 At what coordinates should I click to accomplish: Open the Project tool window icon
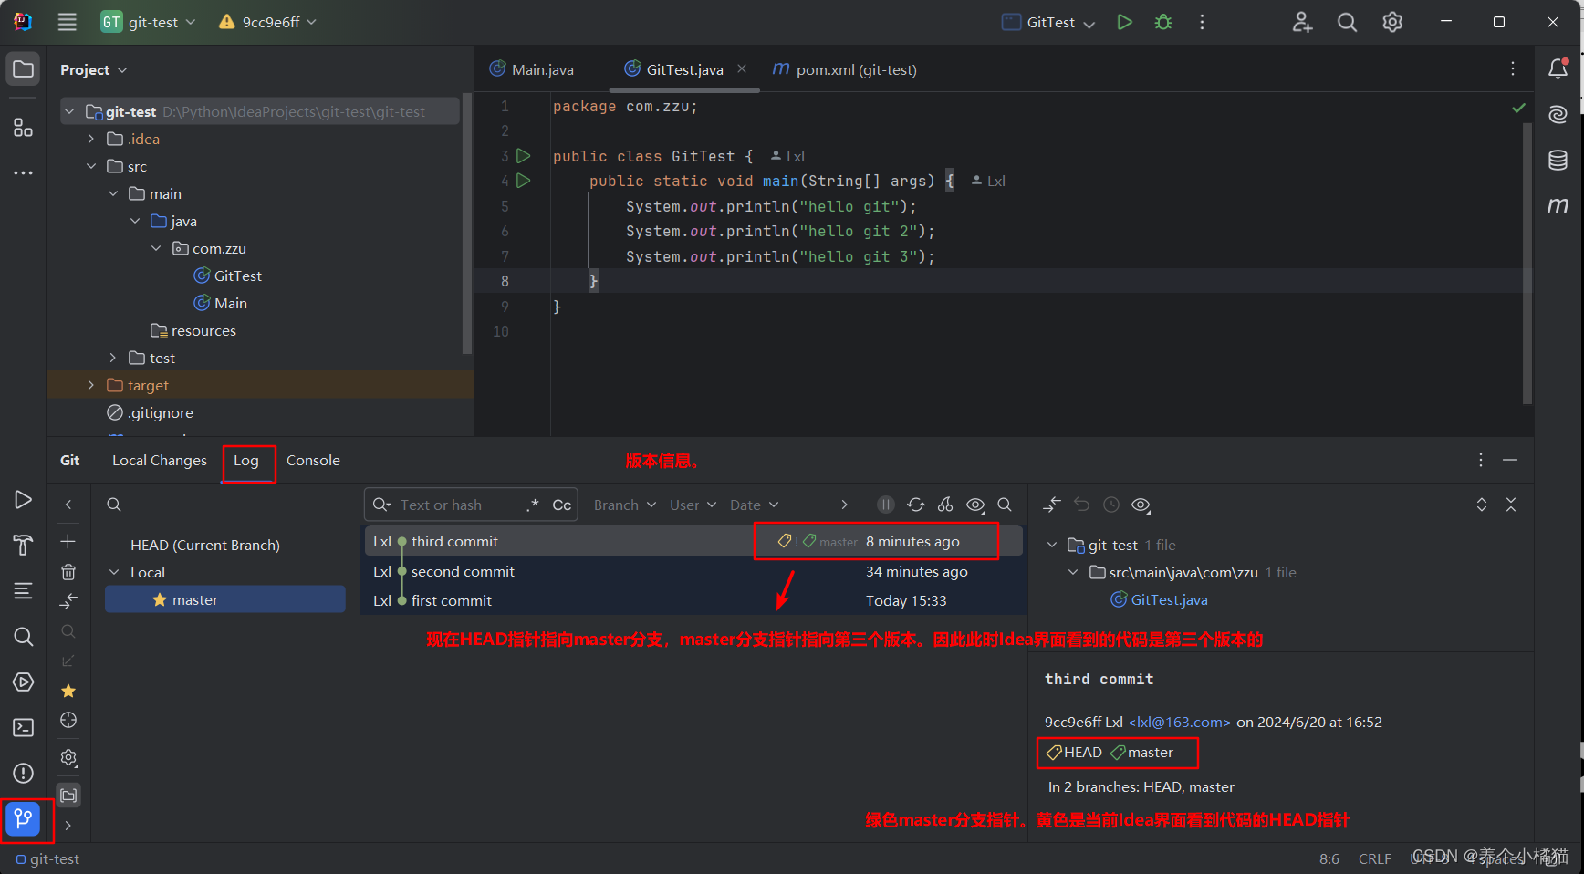click(x=23, y=69)
